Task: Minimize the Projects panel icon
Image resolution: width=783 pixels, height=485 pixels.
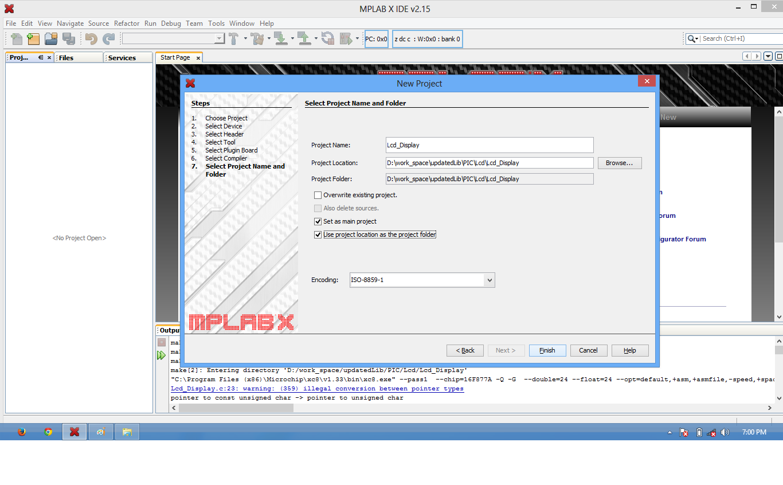Action: tap(41, 57)
